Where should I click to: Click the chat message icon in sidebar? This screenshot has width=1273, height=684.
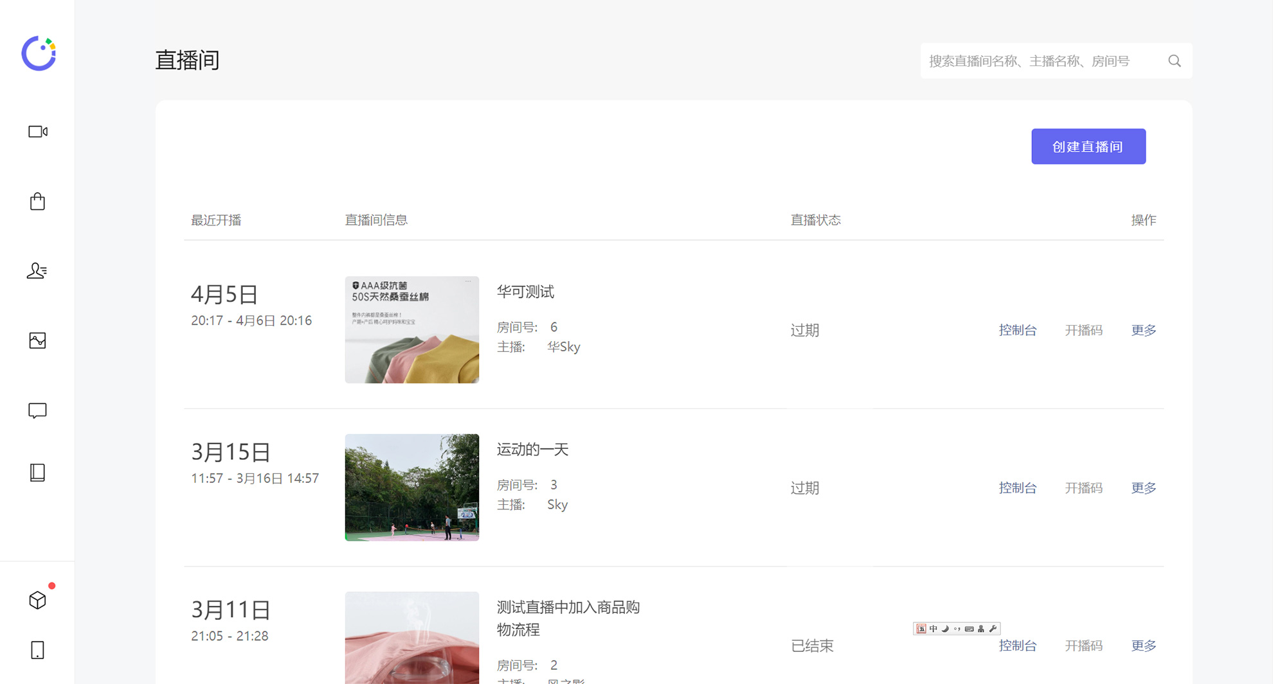37,410
